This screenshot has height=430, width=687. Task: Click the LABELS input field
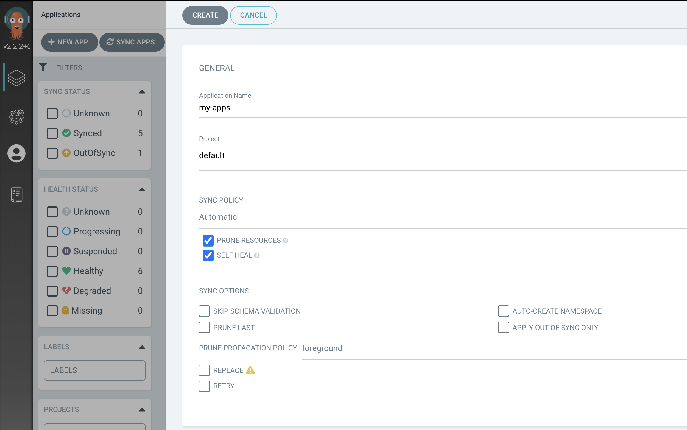[x=94, y=370]
